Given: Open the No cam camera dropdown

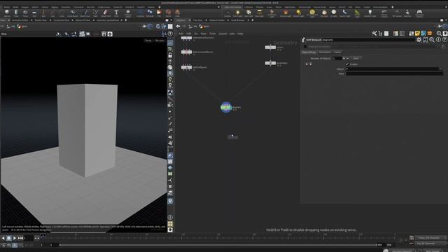Looking at the screenshot, I should (160, 41).
